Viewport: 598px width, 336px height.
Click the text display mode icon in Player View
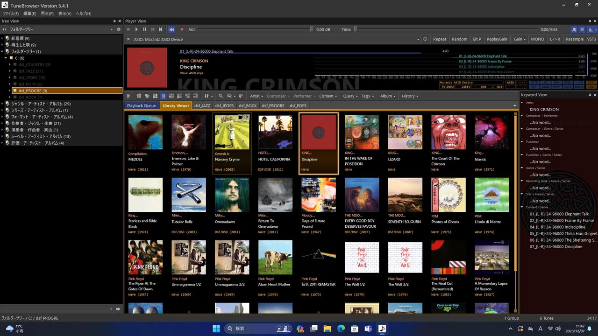click(574, 29)
